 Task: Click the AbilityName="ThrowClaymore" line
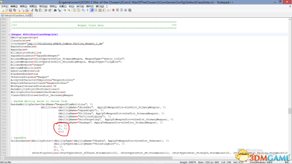click(x=89, y=144)
